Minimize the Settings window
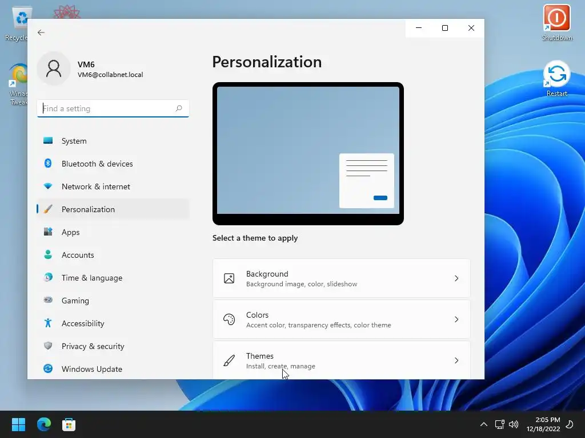Screen dimensions: 585x438 click(x=419, y=28)
